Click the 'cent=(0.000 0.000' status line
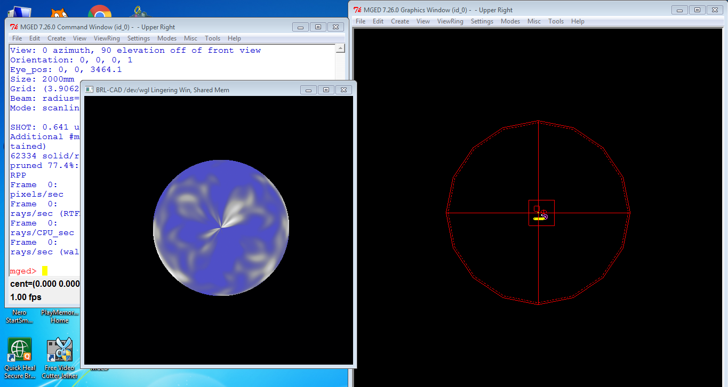Screen dimensions: 728x387 [x=45, y=284]
